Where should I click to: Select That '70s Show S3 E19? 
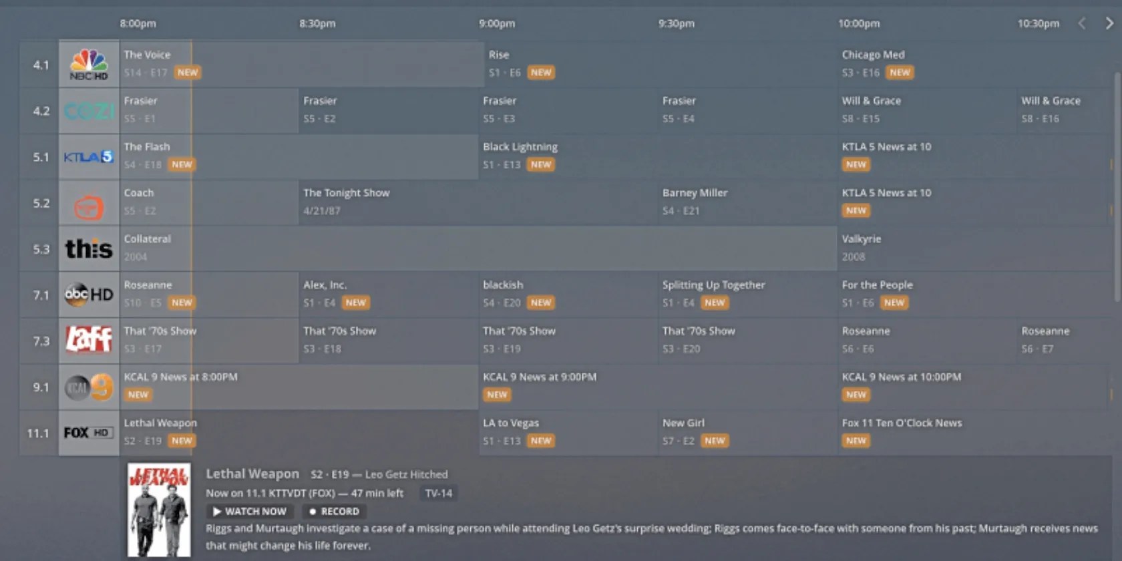point(568,341)
